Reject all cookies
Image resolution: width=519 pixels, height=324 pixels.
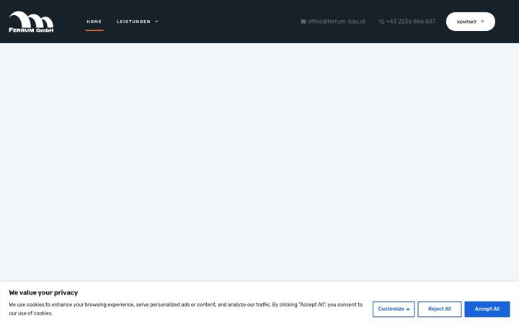pyautogui.click(x=440, y=309)
